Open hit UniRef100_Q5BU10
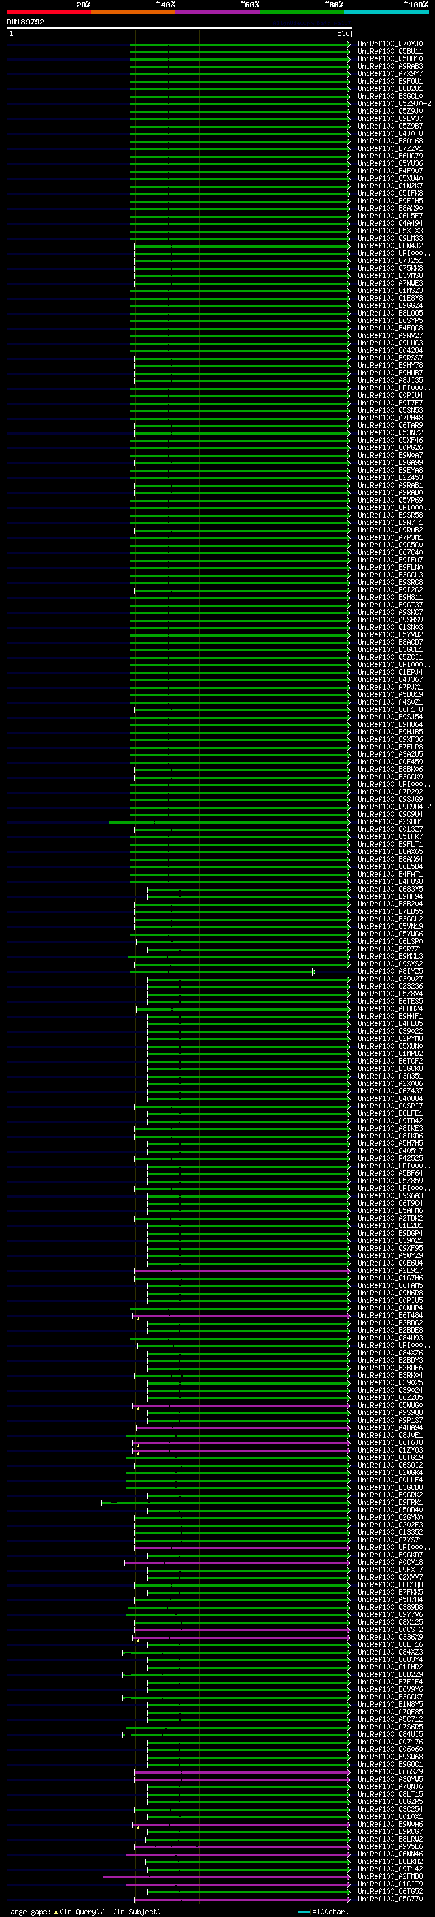Screen dimensions: 435x1917 tap(389, 58)
